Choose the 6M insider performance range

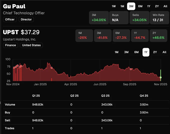click(140, 6)
